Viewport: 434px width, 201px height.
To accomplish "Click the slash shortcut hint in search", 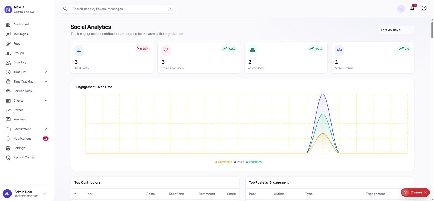I will coord(170,9).
